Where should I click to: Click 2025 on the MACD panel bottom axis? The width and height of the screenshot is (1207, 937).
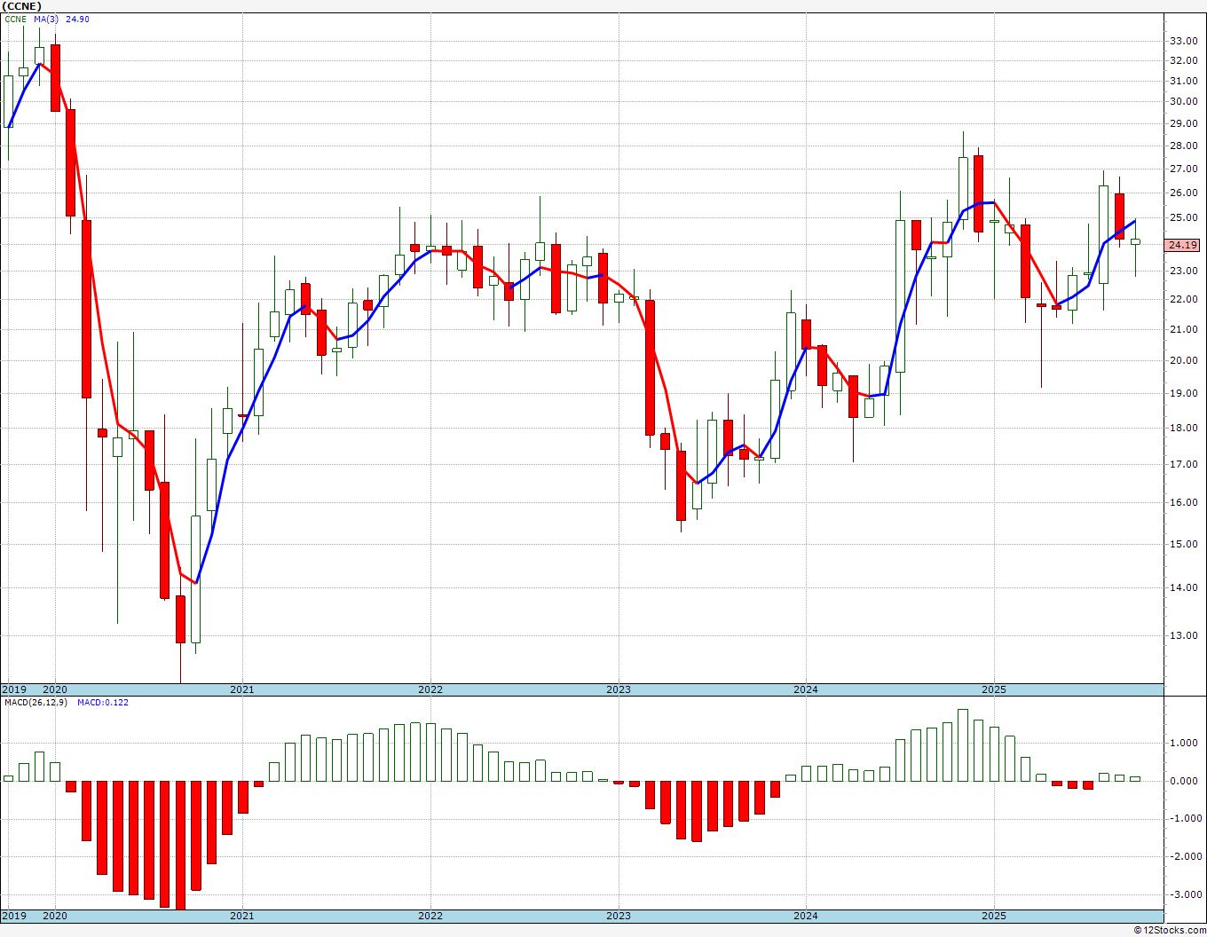tap(994, 916)
